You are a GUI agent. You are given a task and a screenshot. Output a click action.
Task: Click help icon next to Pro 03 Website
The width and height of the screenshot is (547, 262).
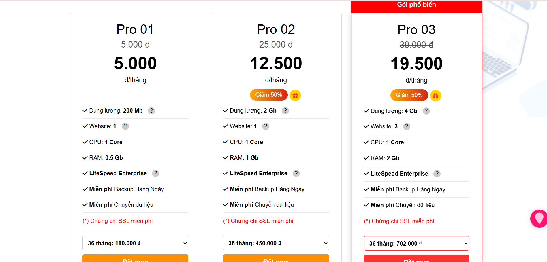click(407, 126)
